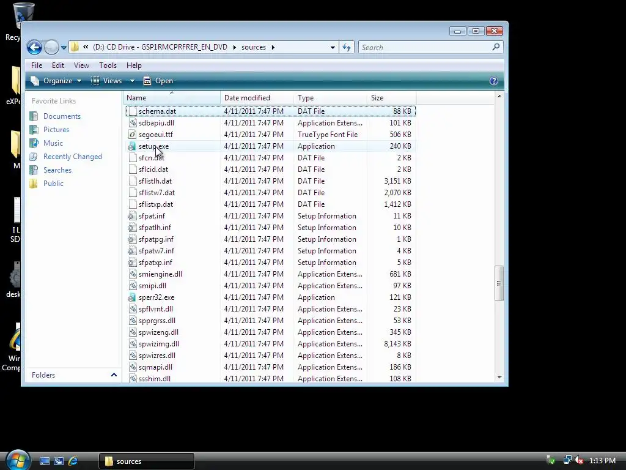Click the vertical scrollbar thumb
The image size is (626, 470).
click(499, 283)
